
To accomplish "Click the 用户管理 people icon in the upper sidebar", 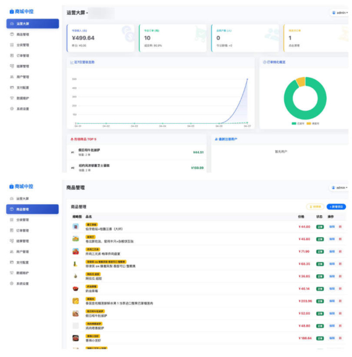I will [12, 77].
